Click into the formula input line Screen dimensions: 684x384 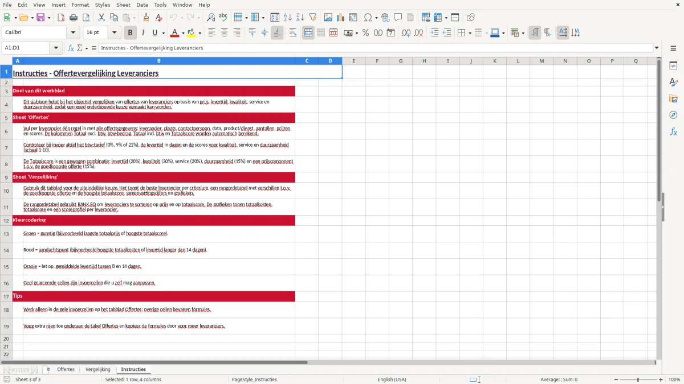tap(376, 48)
